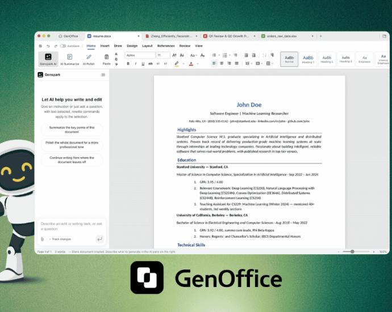The width and height of the screenshot is (392, 312).
Task: Click the attach file paperclip icon
Action: pos(42,239)
